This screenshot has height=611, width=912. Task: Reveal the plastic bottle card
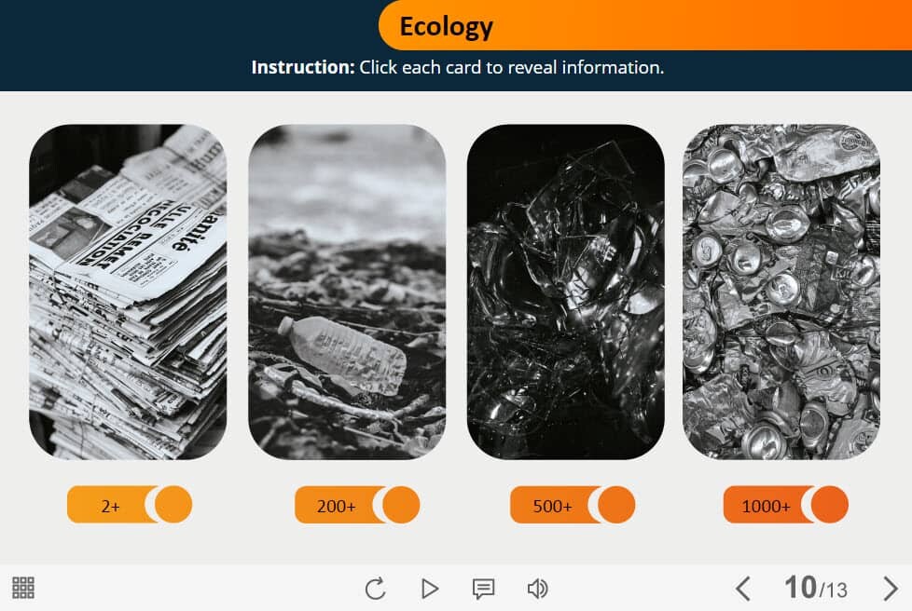tap(347, 292)
